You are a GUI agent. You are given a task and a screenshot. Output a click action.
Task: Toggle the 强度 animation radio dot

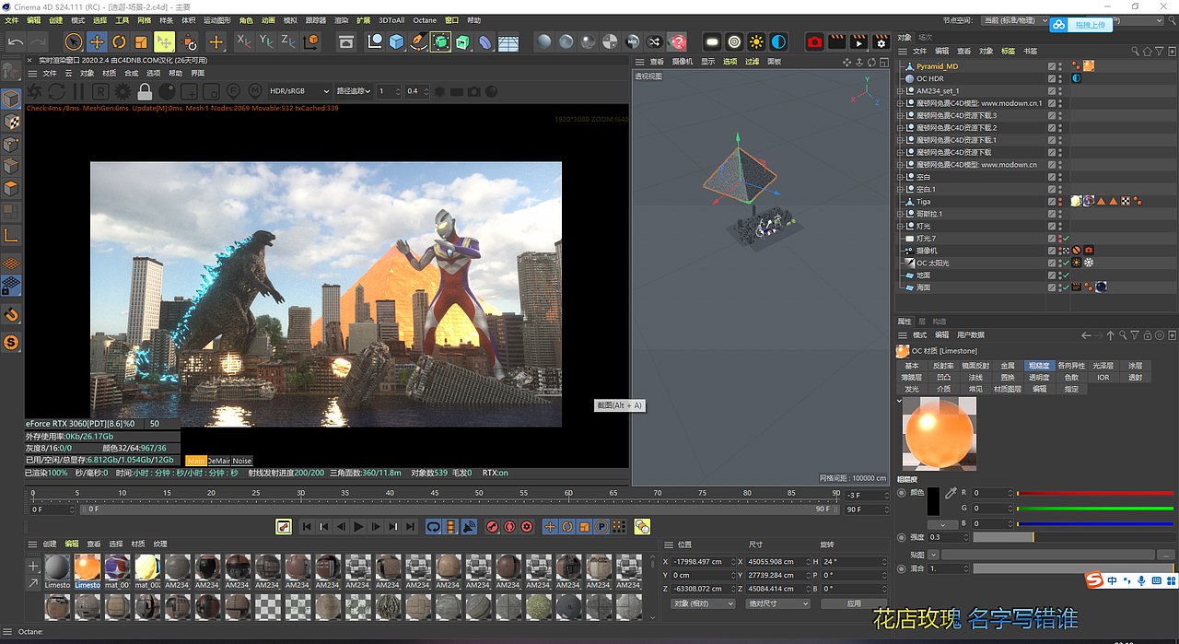pos(901,537)
